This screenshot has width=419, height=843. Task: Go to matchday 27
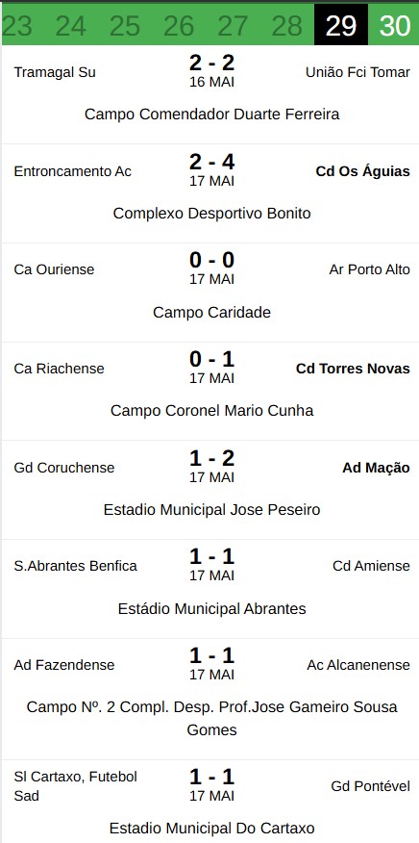point(233,25)
